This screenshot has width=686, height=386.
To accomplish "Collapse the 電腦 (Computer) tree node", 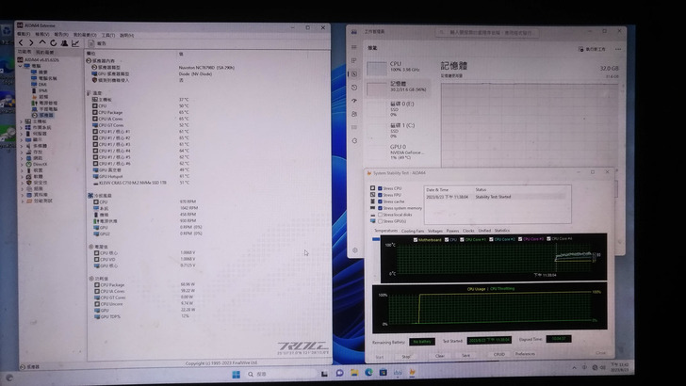I will coord(21,66).
